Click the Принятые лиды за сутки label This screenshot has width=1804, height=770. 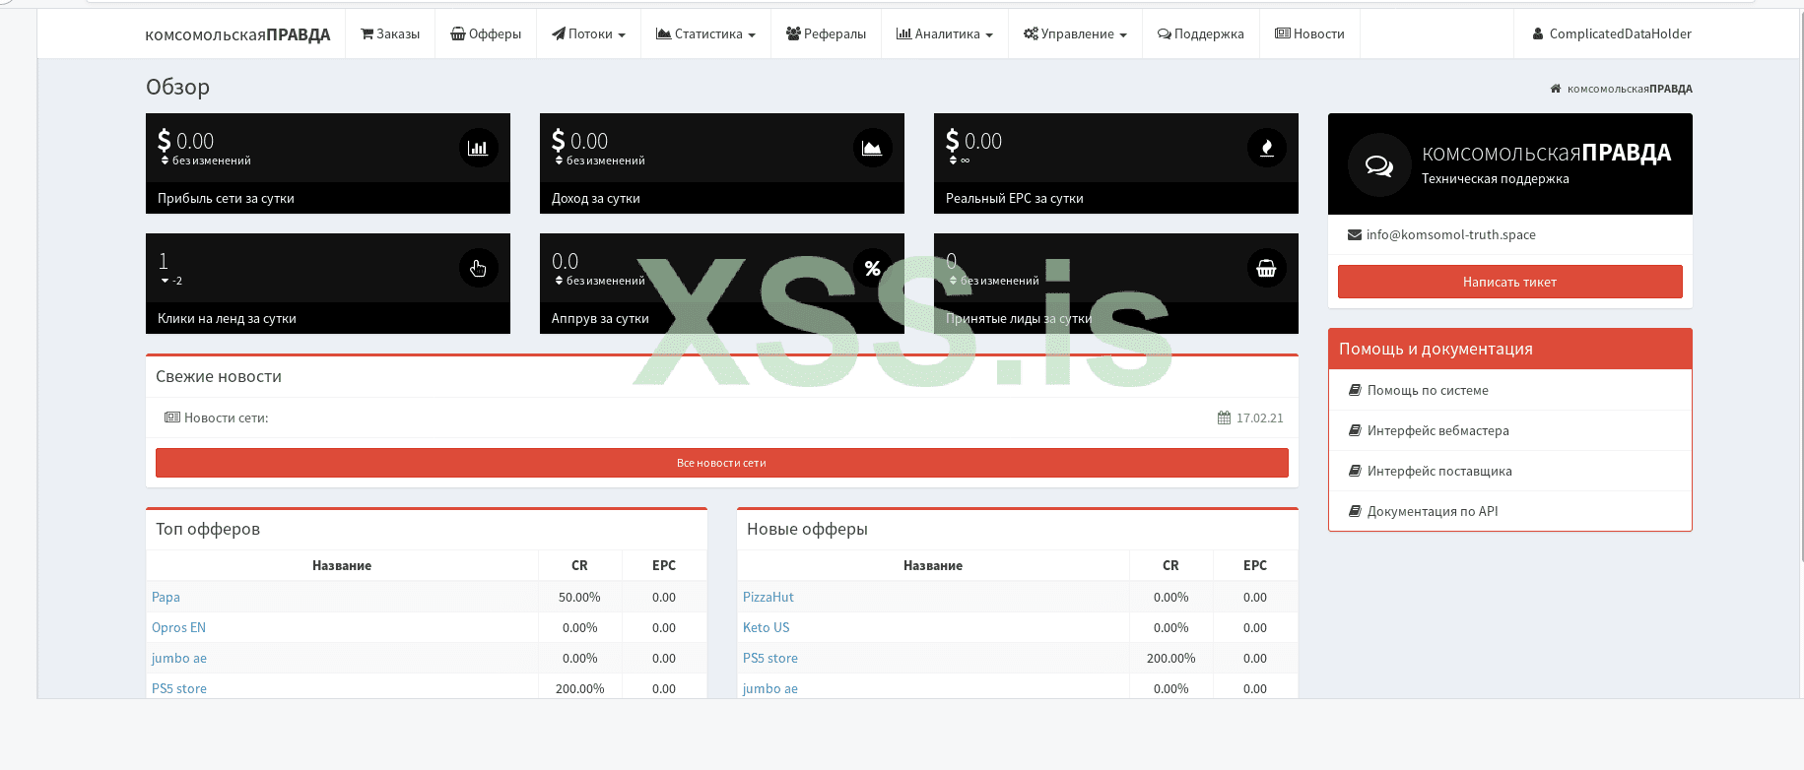coord(1019,318)
